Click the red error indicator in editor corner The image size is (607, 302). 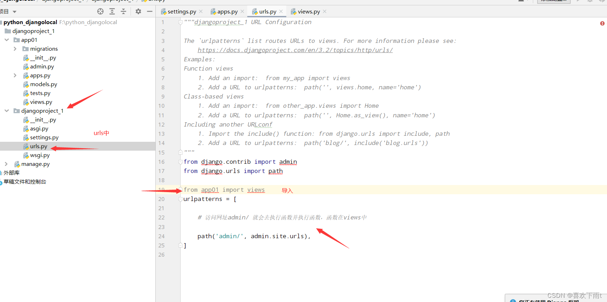pos(602,23)
